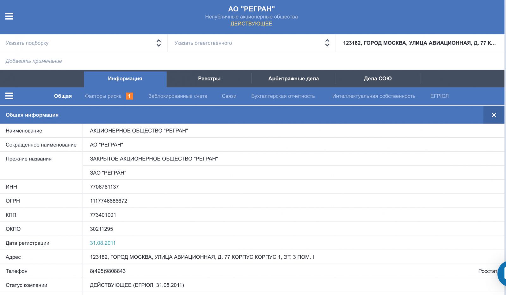
Task: Toggle the stepper arrows of Указать ответственного
Action: tap(327, 43)
